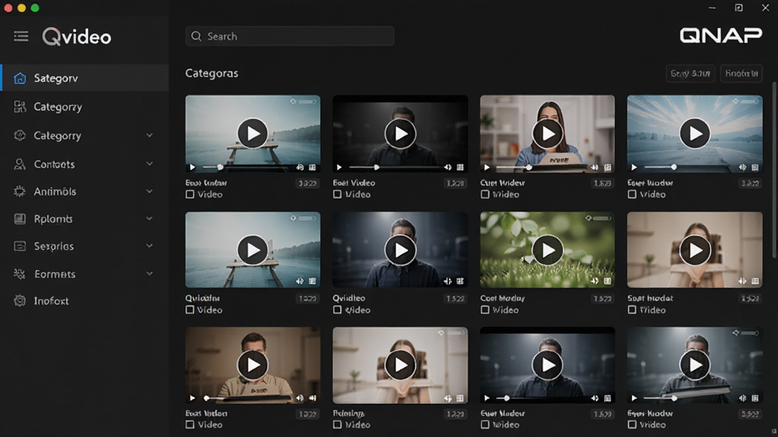The width and height of the screenshot is (778, 437).
Task: Click grid icon on green leaves video
Action: [607, 281]
